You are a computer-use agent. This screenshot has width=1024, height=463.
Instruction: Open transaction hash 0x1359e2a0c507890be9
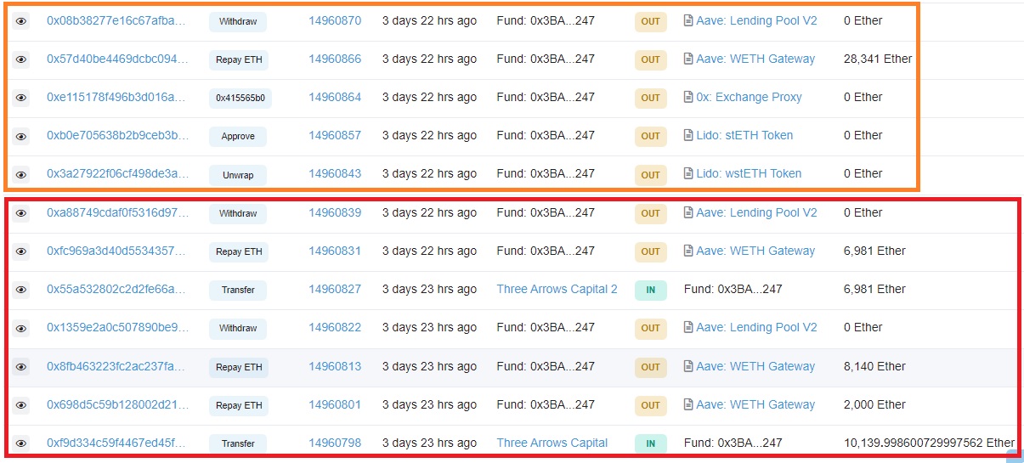click(117, 327)
